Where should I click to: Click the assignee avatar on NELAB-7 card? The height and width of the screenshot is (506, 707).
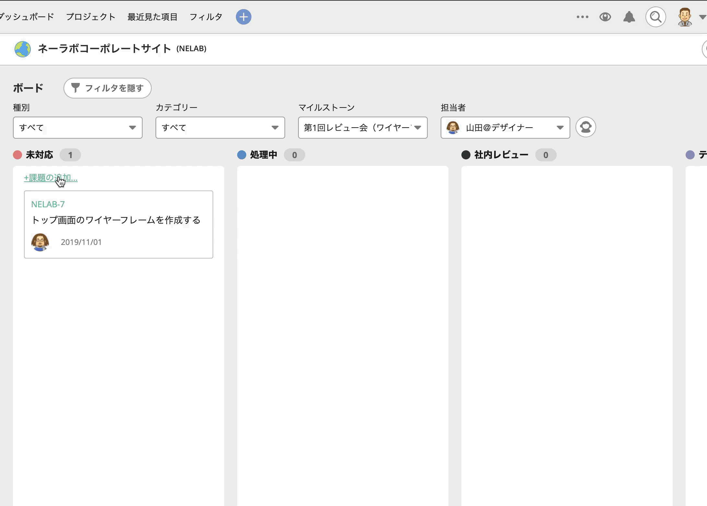coord(40,242)
